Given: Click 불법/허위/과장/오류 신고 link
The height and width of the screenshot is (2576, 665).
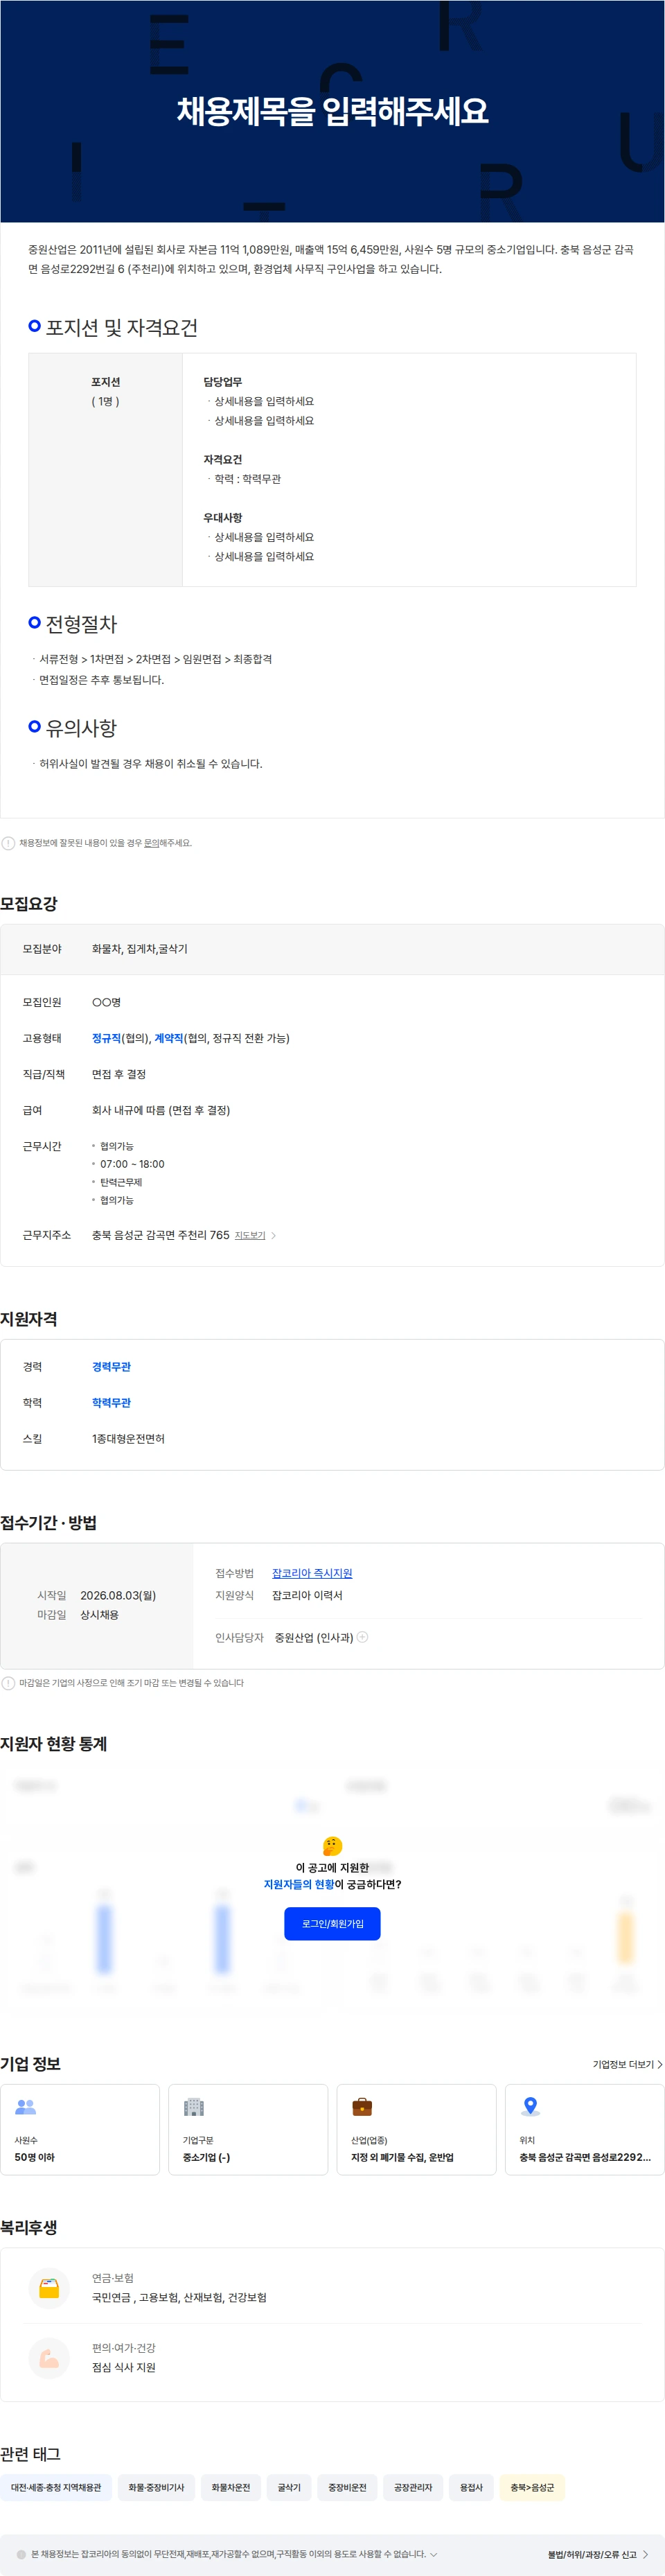Looking at the screenshot, I should (x=591, y=2555).
